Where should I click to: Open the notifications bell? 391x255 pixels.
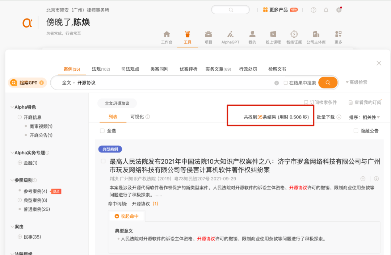pos(326,10)
